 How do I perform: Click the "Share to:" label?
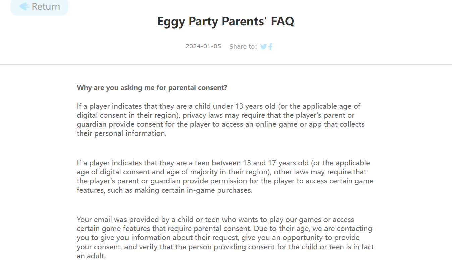tap(243, 47)
